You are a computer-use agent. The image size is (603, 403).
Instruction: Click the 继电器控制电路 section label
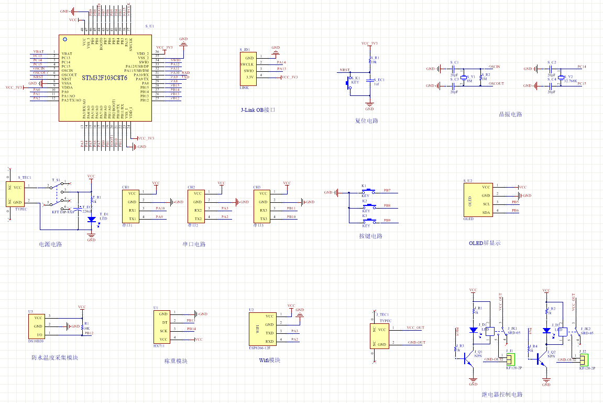click(x=502, y=395)
